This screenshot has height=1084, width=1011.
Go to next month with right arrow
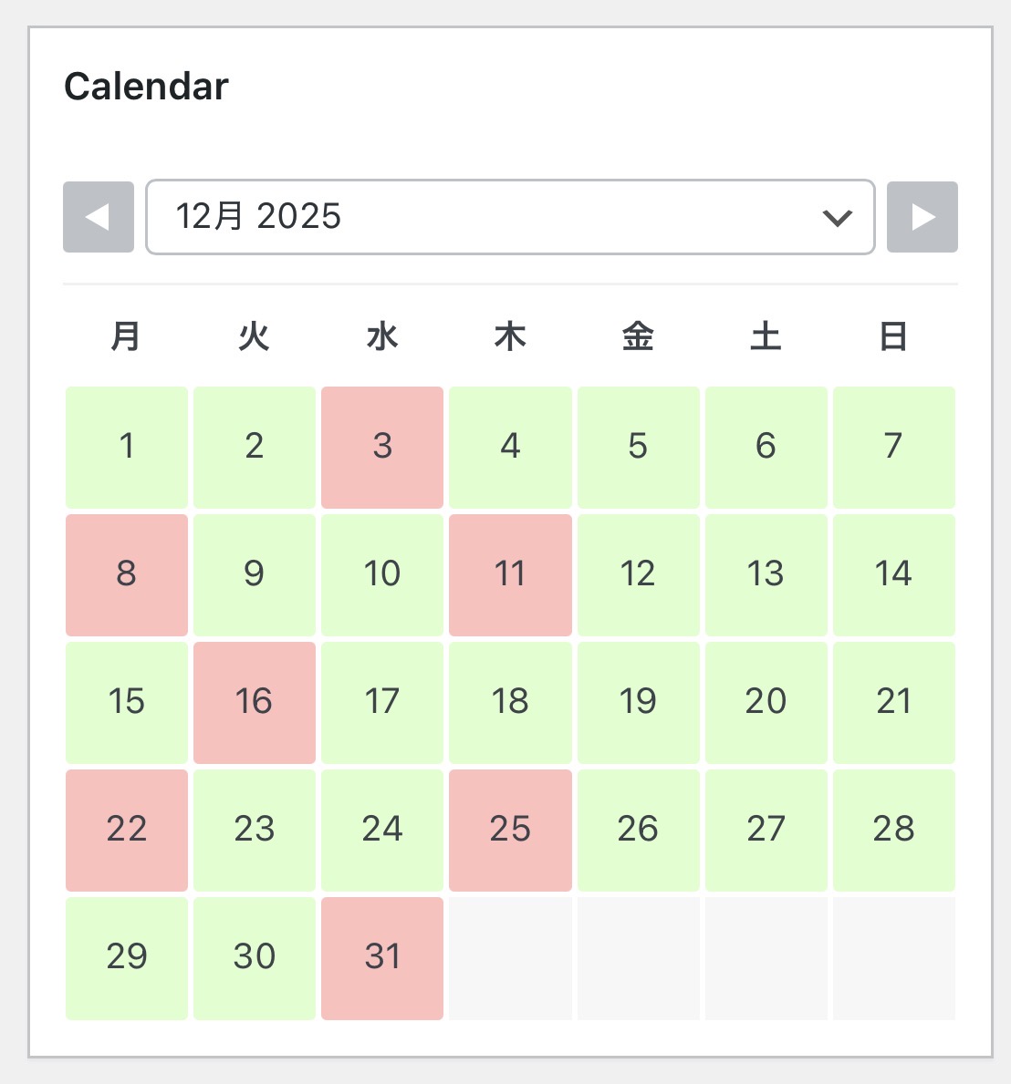click(x=922, y=217)
